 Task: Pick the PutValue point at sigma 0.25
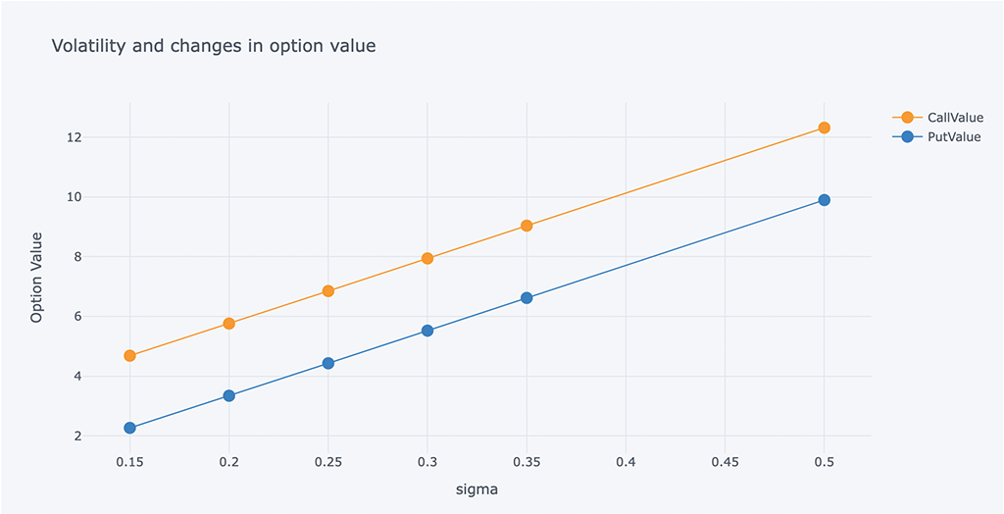(328, 363)
